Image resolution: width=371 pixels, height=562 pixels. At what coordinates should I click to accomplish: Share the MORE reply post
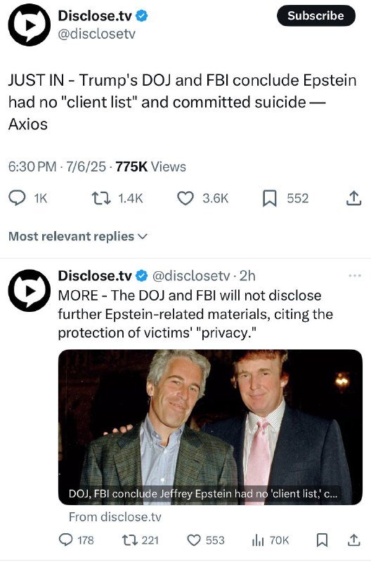coord(353,540)
